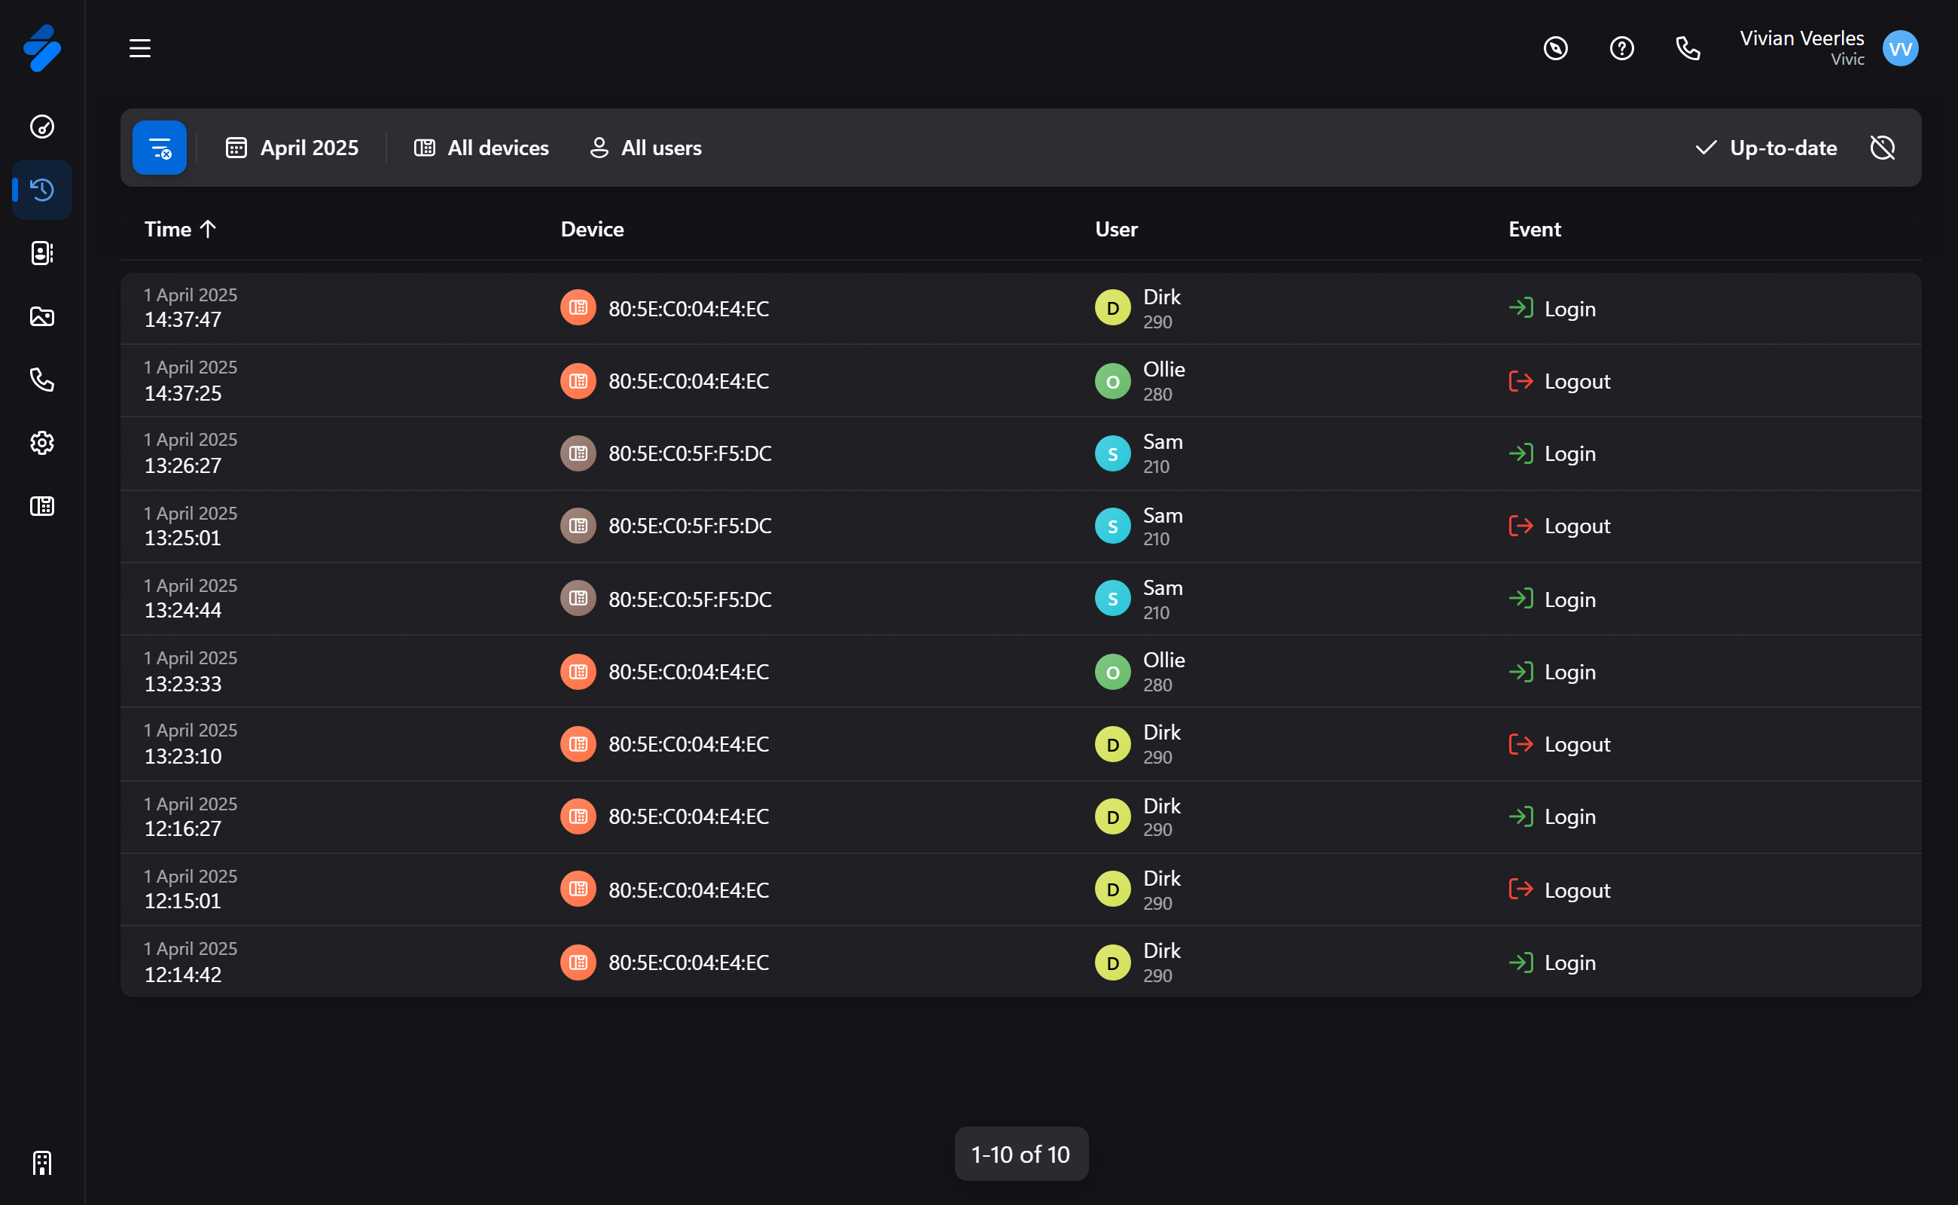The height and width of the screenshot is (1205, 1958).
Task: Click the do-not-disturb icon in top bar
Action: click(1555, 49)
